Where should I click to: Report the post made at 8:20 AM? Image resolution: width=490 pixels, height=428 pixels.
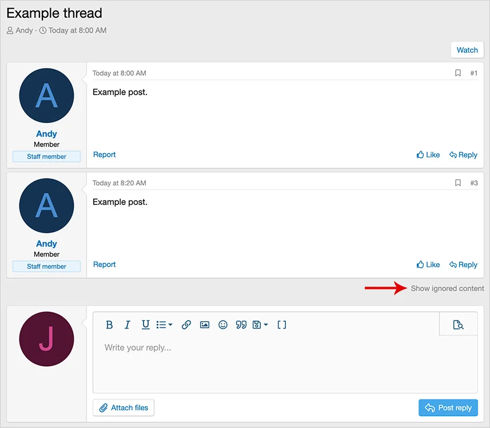point(104,264)
